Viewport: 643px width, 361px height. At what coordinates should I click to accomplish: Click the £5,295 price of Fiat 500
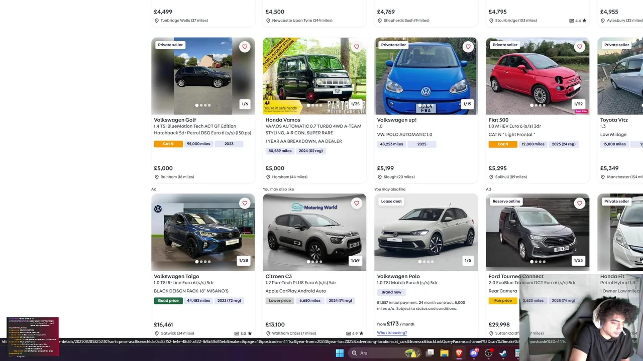tap(497, 168)
